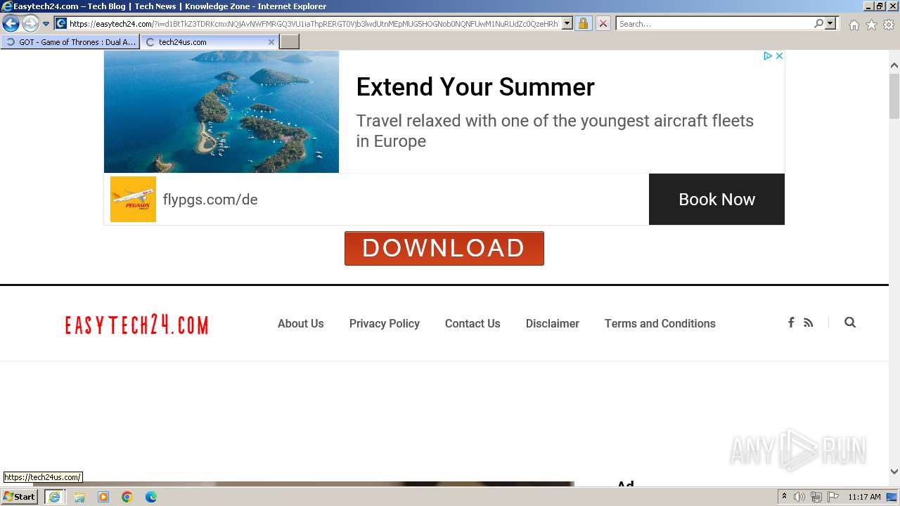Open the Windows Start button
Screen dimensions: 900x506
pyautogui.click(x=19, y=497)
